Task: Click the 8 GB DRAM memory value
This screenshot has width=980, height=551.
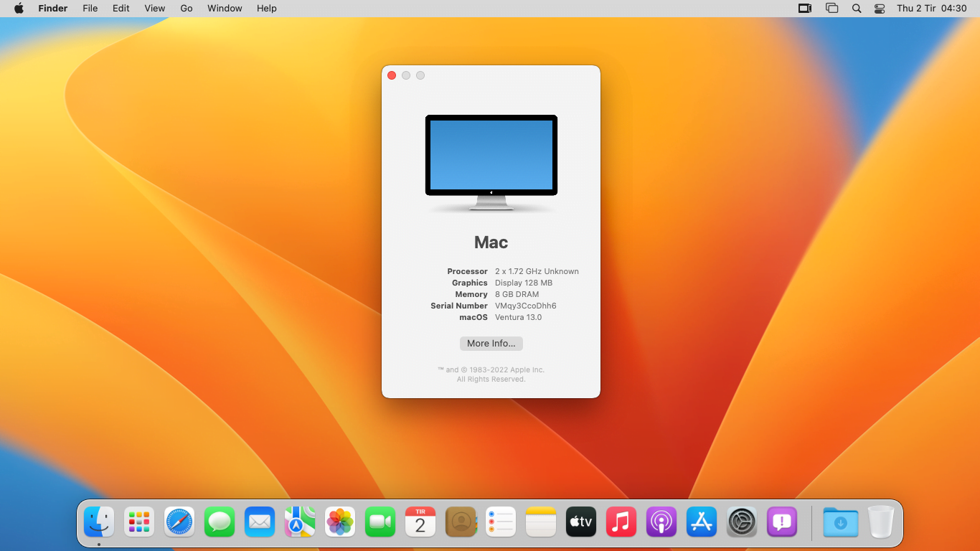Action: pos(517,294)
